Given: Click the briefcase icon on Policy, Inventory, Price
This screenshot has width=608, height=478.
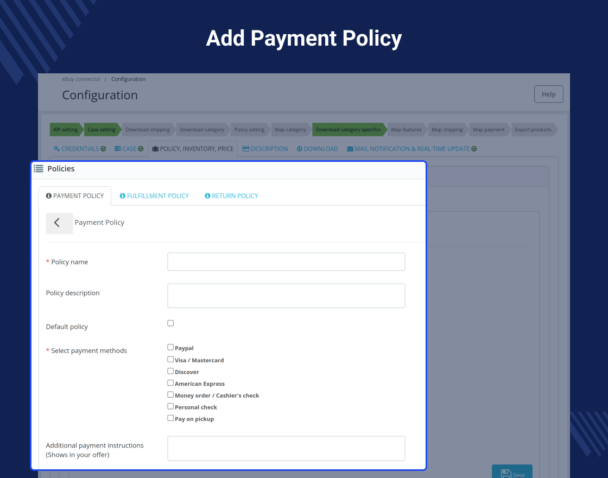Looking at the screenshot, I should [x=155, y=149].
